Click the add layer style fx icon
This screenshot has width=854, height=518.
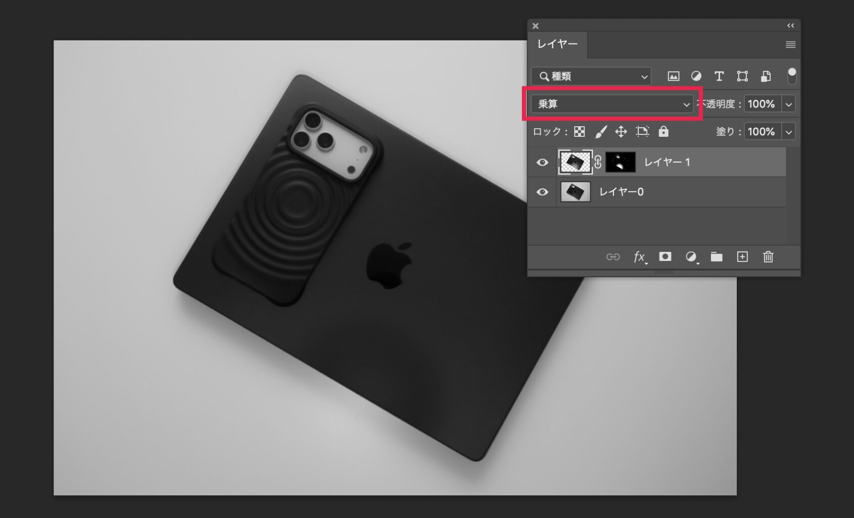tap(639, 257)
